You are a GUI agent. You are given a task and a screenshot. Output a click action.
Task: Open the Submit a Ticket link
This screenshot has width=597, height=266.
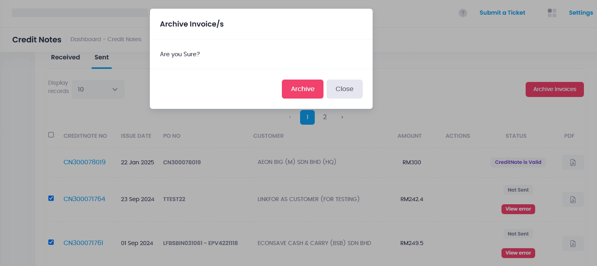(502, 13)
